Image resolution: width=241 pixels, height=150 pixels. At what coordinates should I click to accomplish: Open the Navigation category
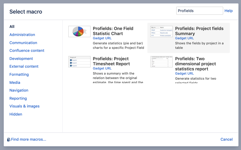pyautogui.click(x=19, y=90)
